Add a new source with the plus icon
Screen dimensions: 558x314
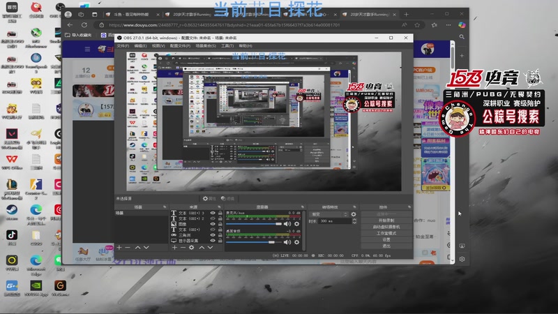click(175, 248)
